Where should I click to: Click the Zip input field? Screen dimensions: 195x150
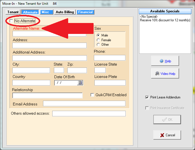(77, 70)
